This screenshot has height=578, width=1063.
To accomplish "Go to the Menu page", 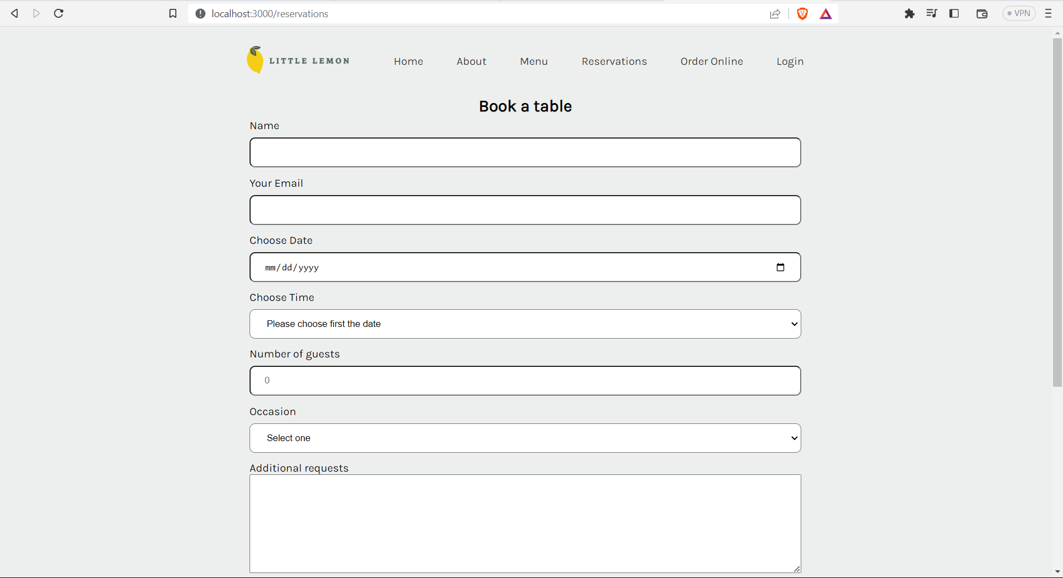I will tap(533, 62).
